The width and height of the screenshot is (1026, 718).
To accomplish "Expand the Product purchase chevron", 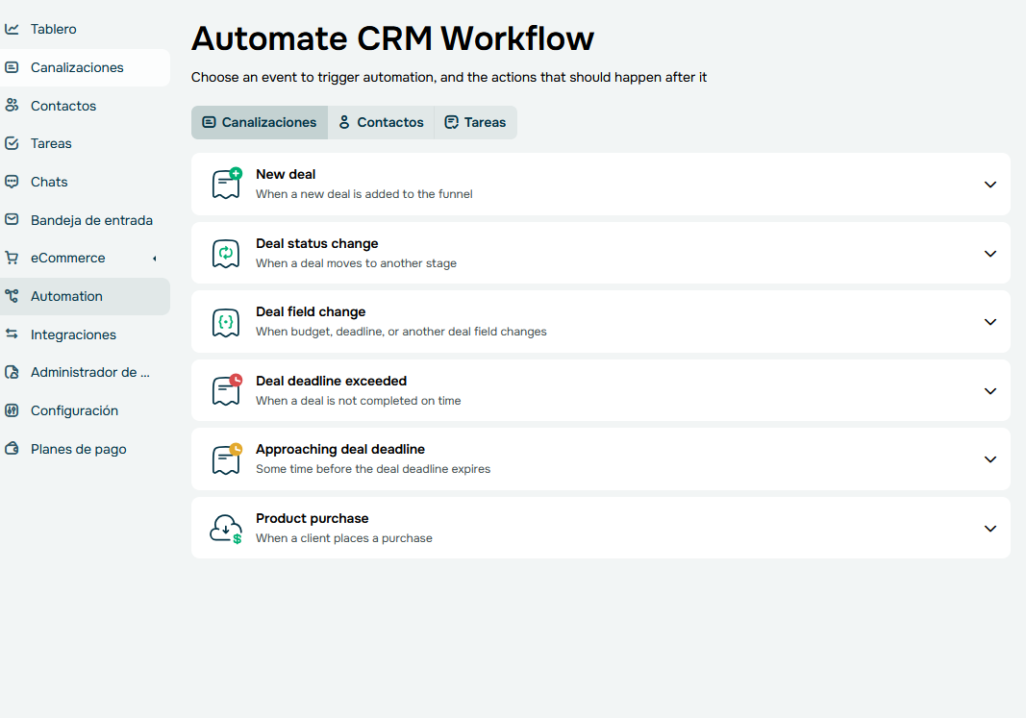I will [x=990, y=529].
